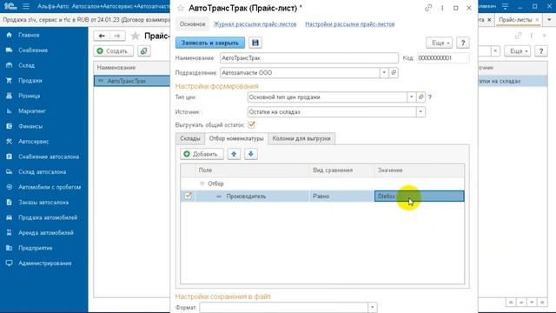The height and width of the screenshot is (313, 556).
Task: Open Склад автосалона section
Action: tap(43, 172)
